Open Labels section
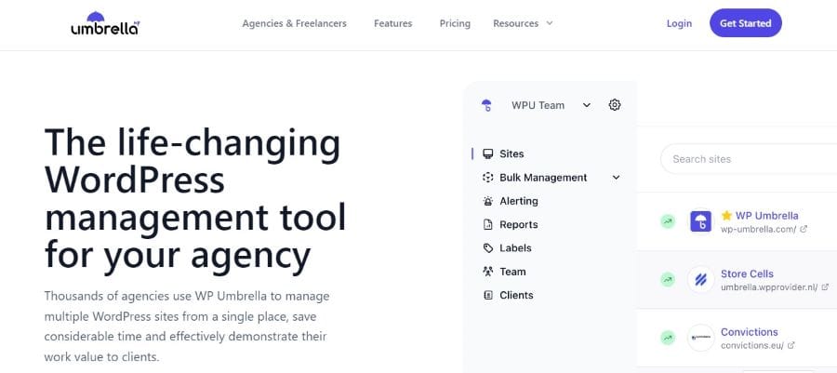Viewport: 837px width, 373px height. click(515, 248)
